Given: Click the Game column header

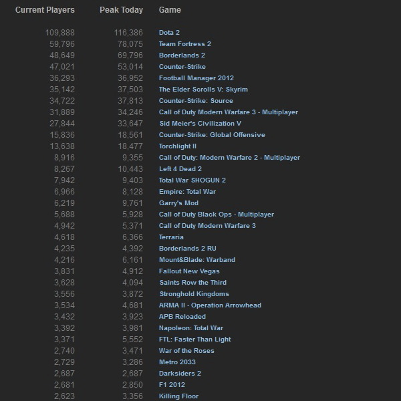Looking at the screenshot, I should 170,10.
